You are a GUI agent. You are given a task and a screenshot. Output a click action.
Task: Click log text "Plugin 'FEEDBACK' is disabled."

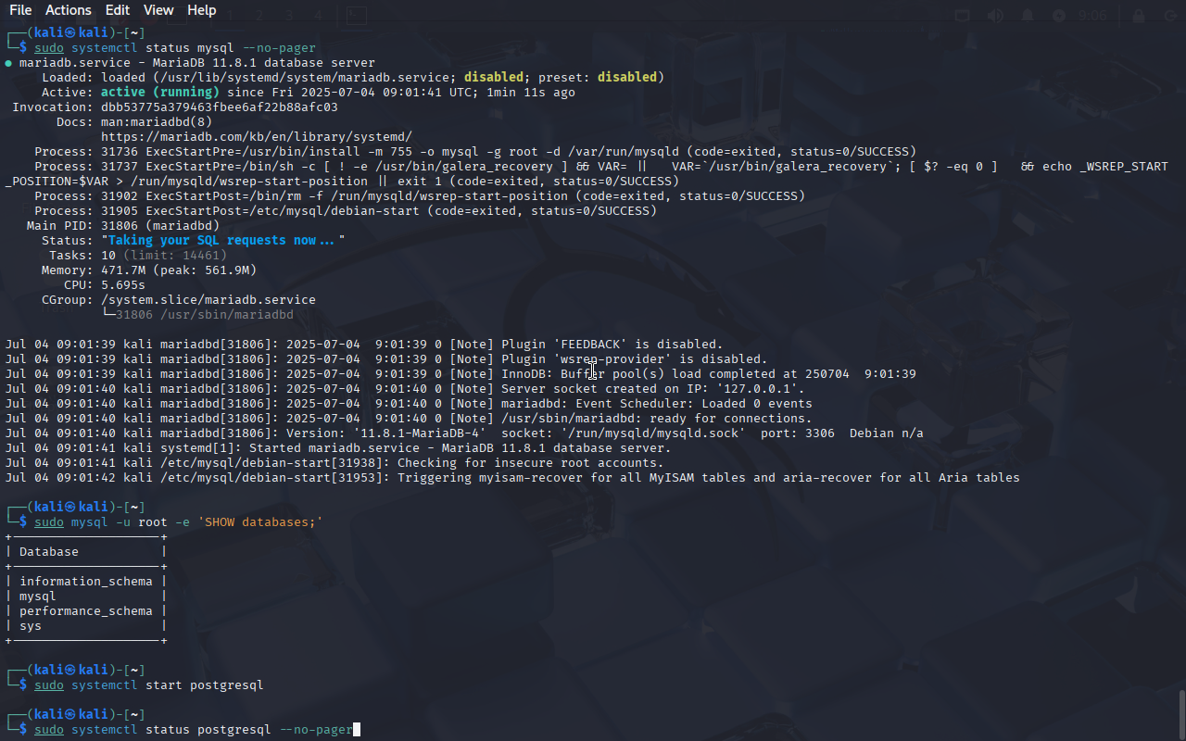[x=612, y=345]
